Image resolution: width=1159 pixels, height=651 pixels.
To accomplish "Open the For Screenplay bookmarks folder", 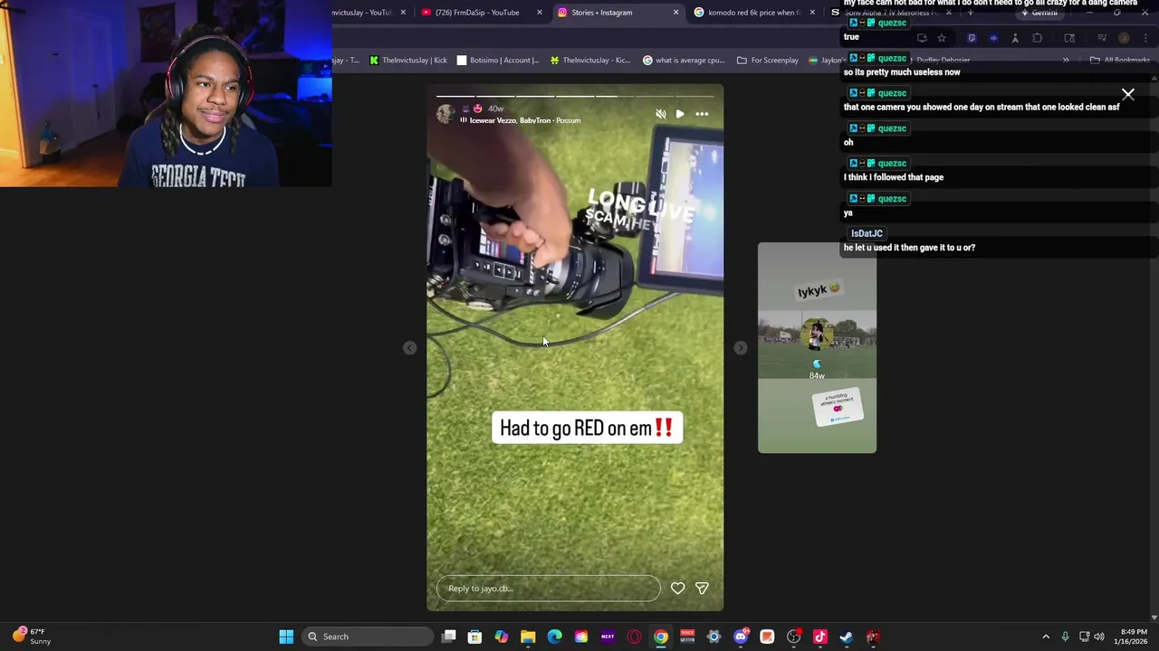I will pyautogui.click(x=768, y=61).
